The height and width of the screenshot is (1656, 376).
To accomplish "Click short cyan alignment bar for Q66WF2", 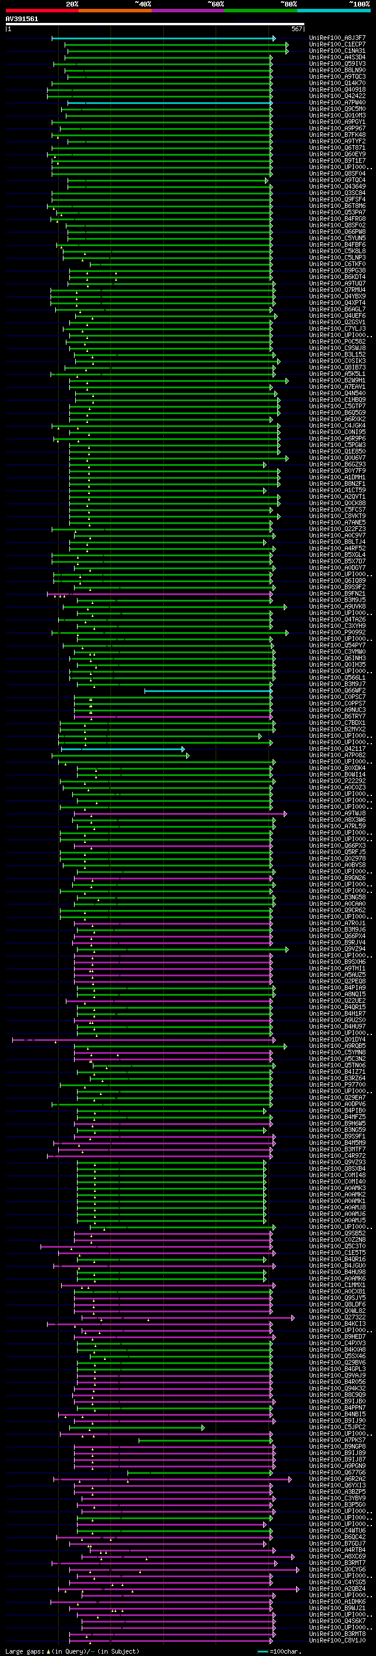I will pyautogui.click(x=208, y=691).
